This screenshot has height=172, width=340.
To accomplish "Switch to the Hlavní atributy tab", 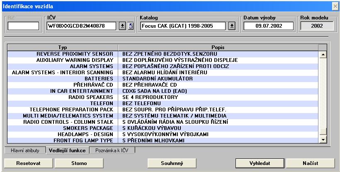I will click(24, 150).
